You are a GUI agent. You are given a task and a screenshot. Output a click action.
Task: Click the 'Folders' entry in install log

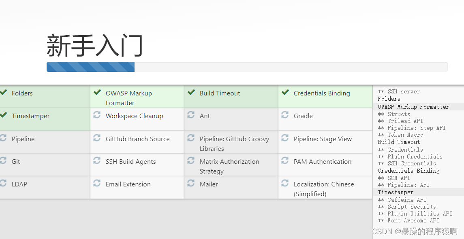click(x=389, y=99)
